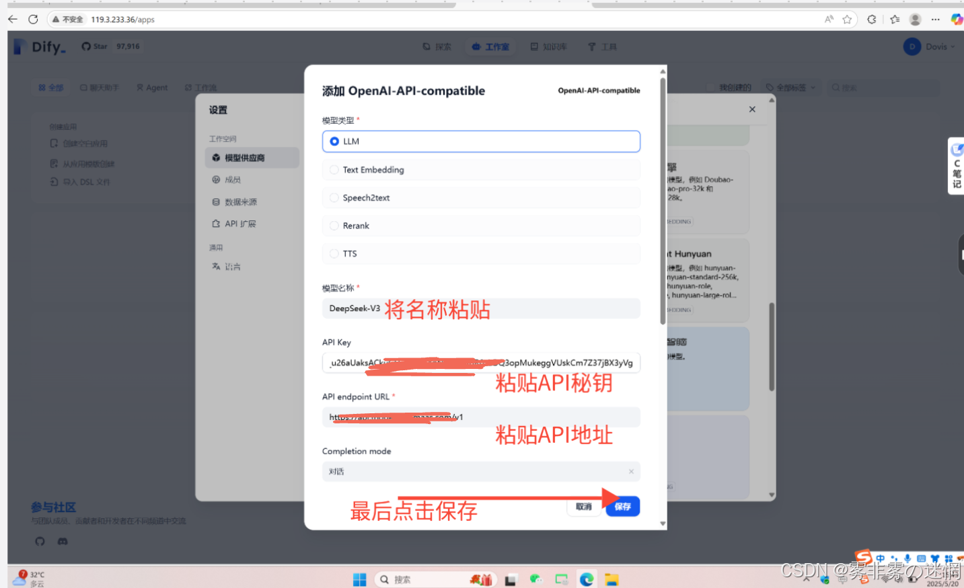Expand the 全部标签 tag dropdown
The width and height of the screenshot is (964, 588).
click(x=791, y=87)
